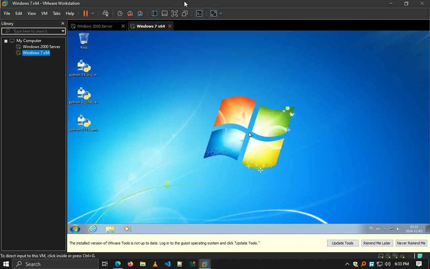Open the library search dropdown arrow
This screenshot has width=430, height=269.
coord(63,31)
